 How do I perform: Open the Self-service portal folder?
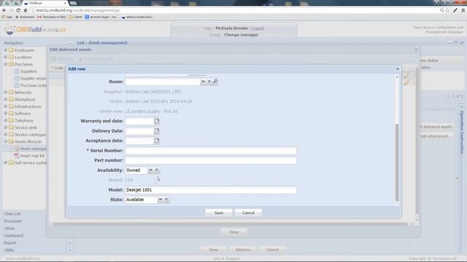31,163
